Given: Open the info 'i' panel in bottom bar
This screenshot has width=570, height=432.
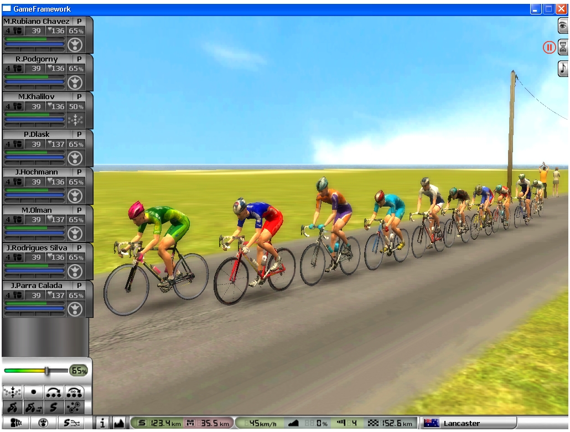Looking at the screenshot, I should click(103, 424).
